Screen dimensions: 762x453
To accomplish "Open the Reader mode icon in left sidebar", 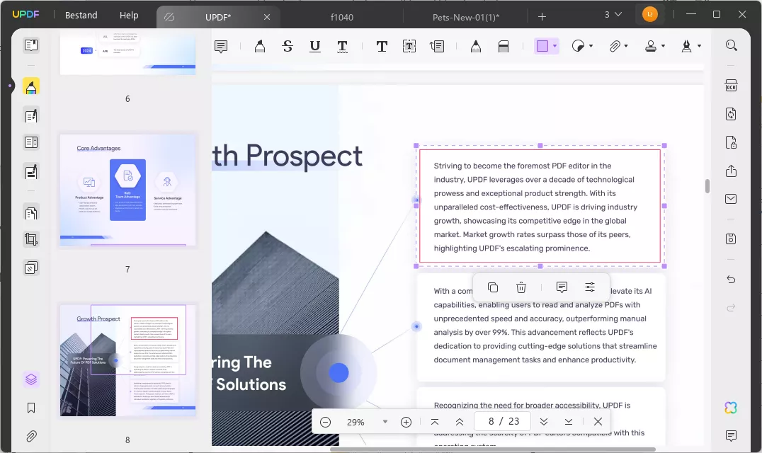I will tap(31, 45).
